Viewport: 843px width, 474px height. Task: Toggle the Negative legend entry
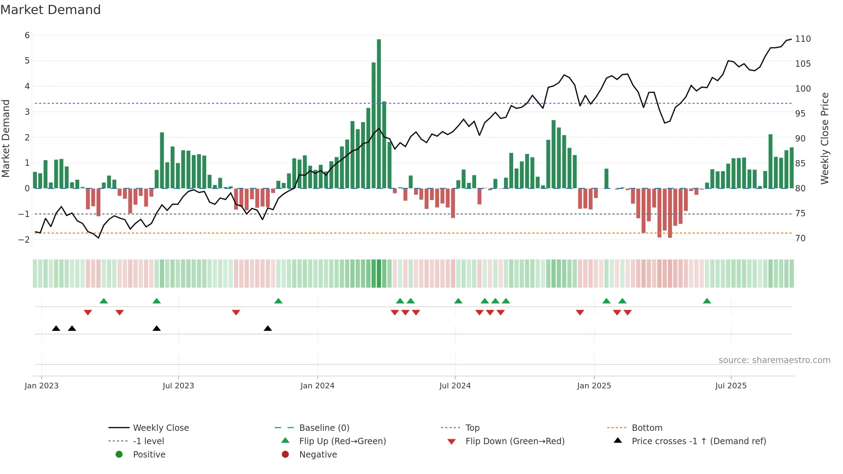309,454
